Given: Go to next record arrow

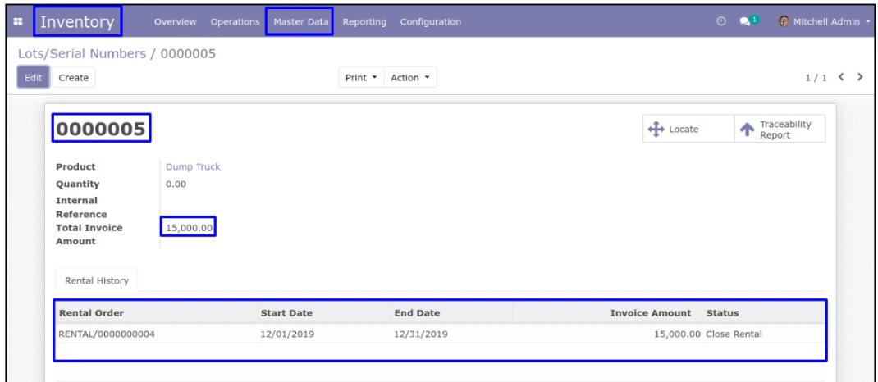Looking at the screenshot, I should coord(860,77).
